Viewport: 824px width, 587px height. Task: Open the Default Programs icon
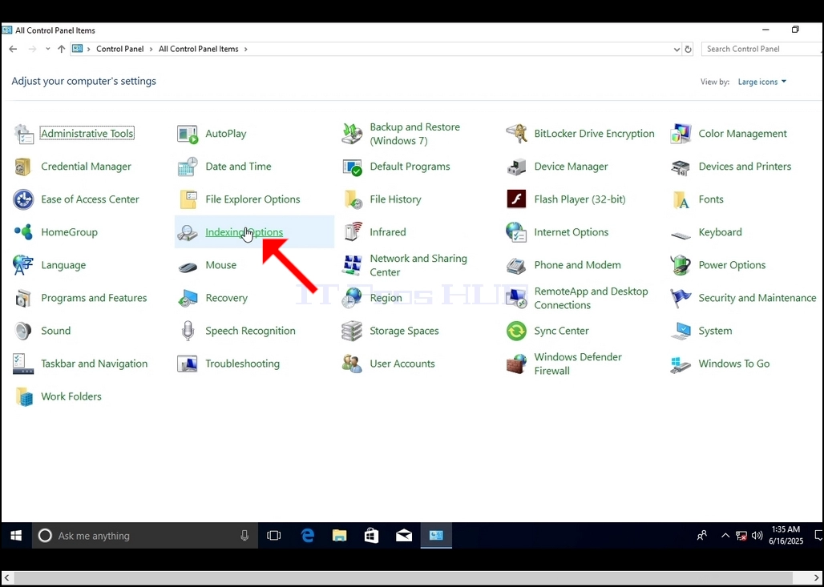pos(352,167)
